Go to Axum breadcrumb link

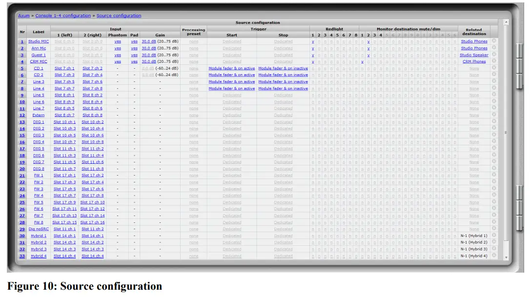(24, 16)
